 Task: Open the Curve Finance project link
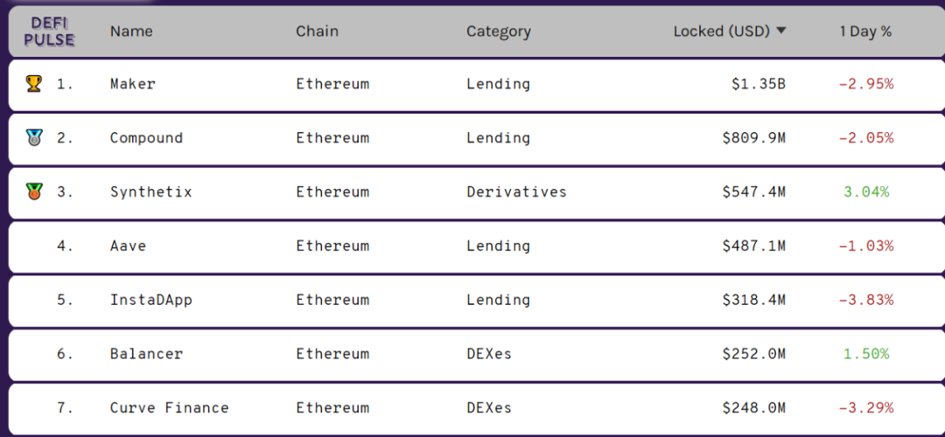[x=170, y=407]
